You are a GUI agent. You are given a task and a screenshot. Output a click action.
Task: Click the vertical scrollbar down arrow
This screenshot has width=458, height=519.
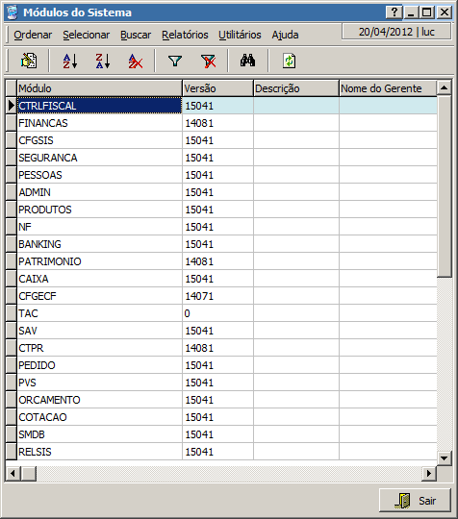[445, 458]
